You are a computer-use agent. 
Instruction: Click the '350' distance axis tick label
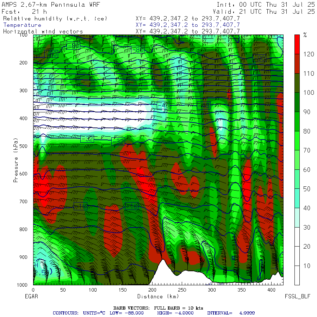pyautogui.click(x=242, y=290)
